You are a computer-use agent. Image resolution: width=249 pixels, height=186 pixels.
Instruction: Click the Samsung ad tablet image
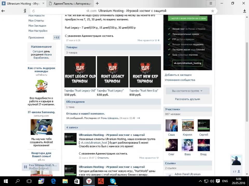point(41,127)
